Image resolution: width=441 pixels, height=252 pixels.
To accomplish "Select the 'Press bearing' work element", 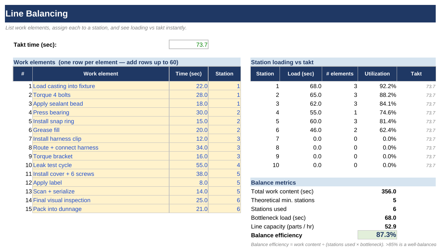I will [101, 112].
